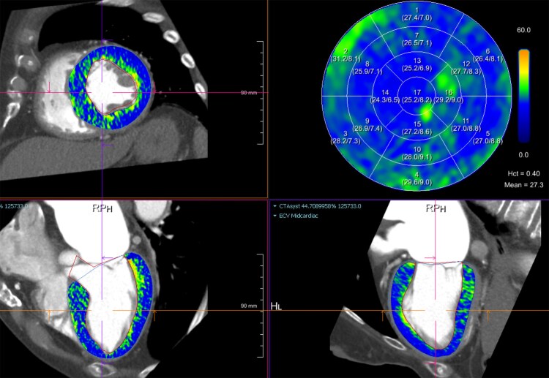Click the RPH label in bottom-right view
The image size is (549, 378).
[436, 208]
